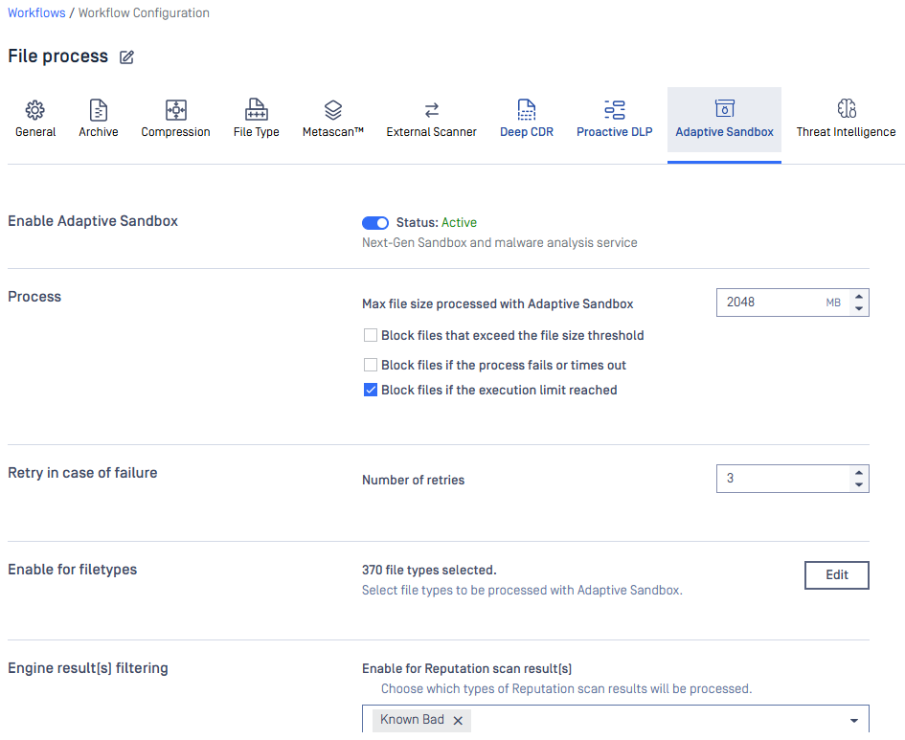Screen dimensions: 905x740
Task: Click the edit pencil beside File process
Action: point(126,57)
